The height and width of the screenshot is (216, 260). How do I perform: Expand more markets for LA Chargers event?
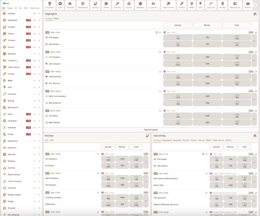pos(254,60)
